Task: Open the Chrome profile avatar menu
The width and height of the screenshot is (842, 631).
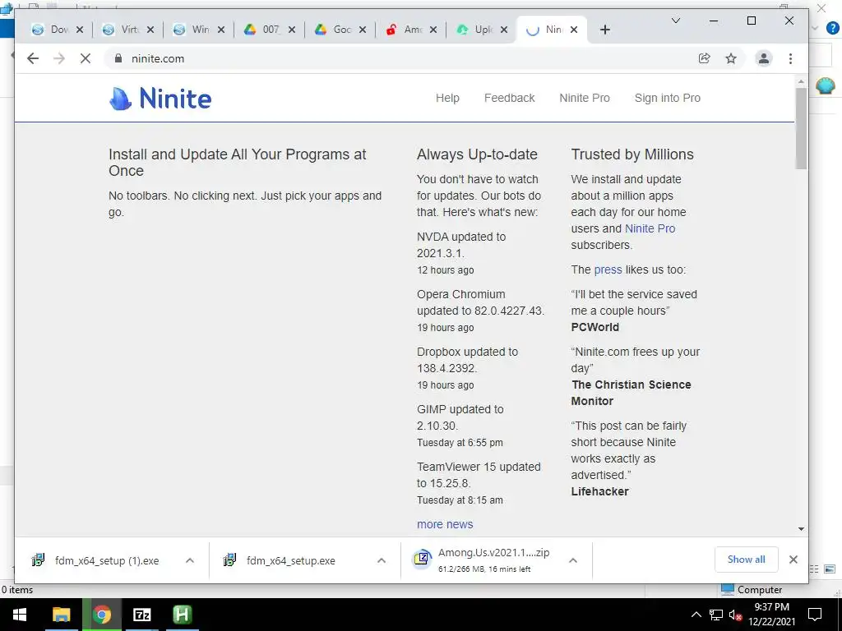Action: (764, 58)
